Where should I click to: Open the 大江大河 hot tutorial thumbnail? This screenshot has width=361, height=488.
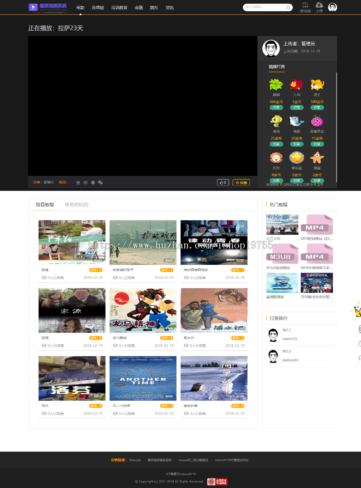click(x=282, y=224)
